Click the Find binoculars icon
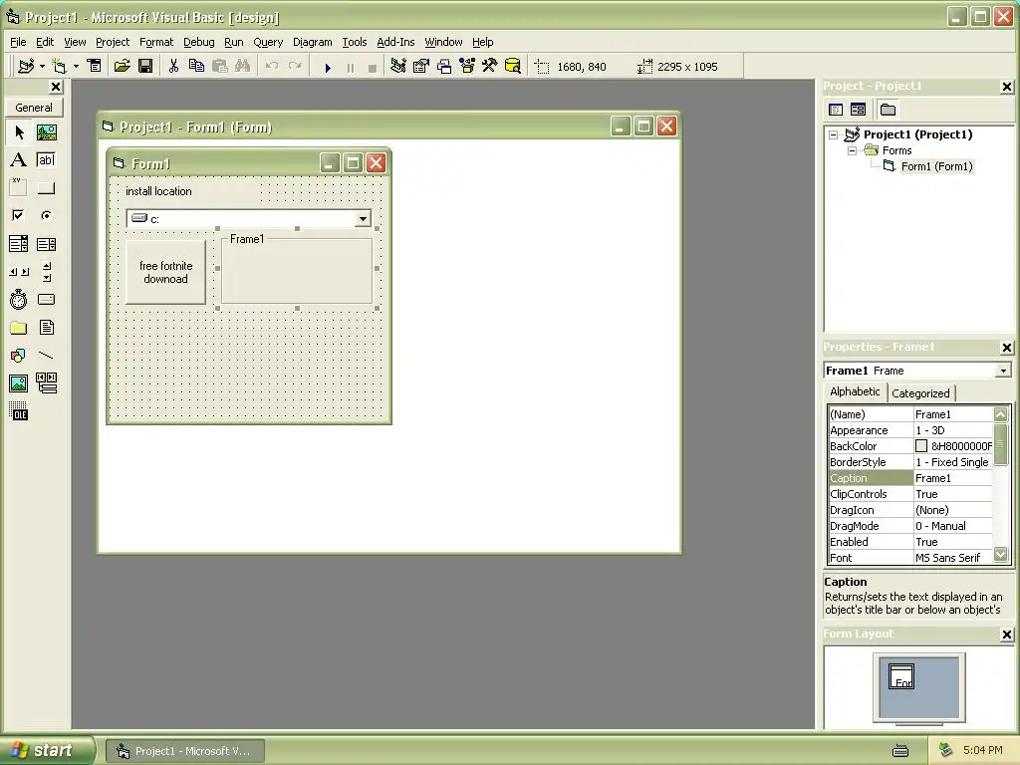This screenshot has height=765, width=1020. pyautogui.click(x=243, y=67)
